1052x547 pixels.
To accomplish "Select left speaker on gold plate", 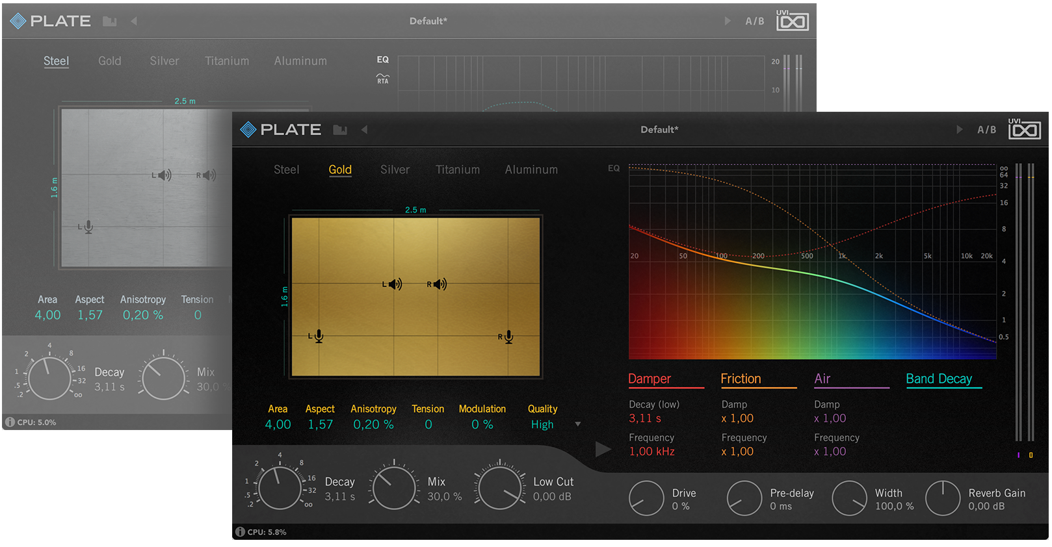I will [x=392, y=285].
